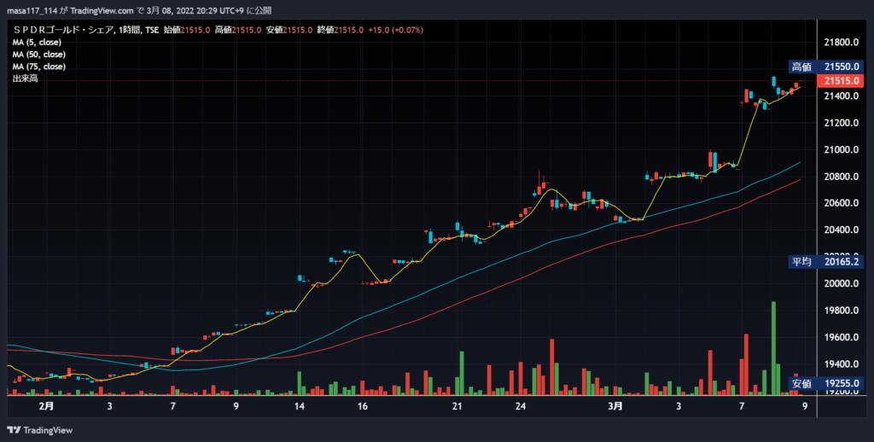Click the 20000.0 level on price scale

click(x=841, y=283)
